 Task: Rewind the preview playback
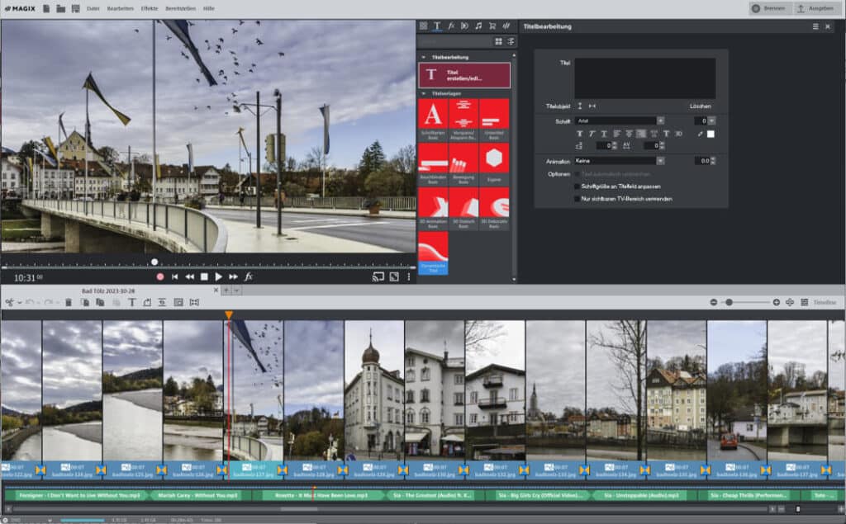point(189,276)
